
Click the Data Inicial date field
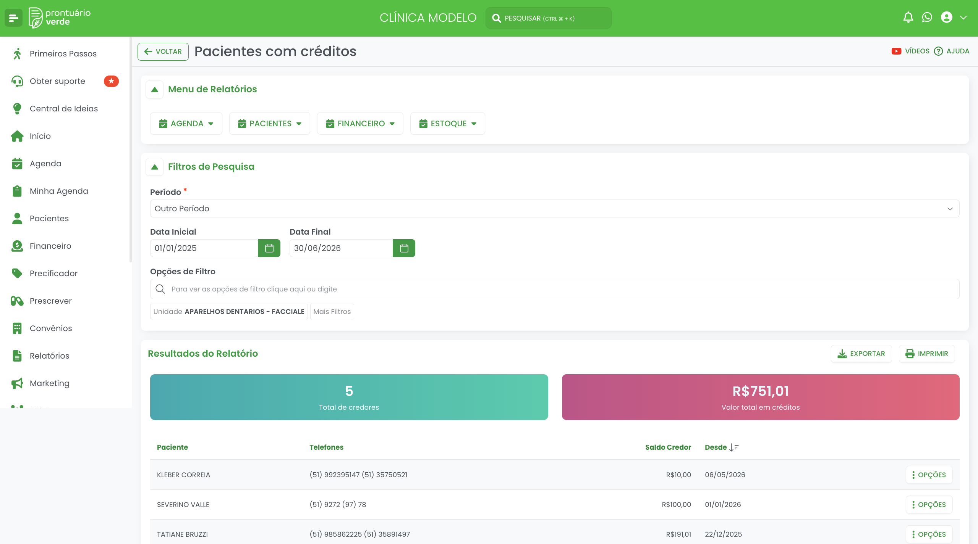coord(204,248)
